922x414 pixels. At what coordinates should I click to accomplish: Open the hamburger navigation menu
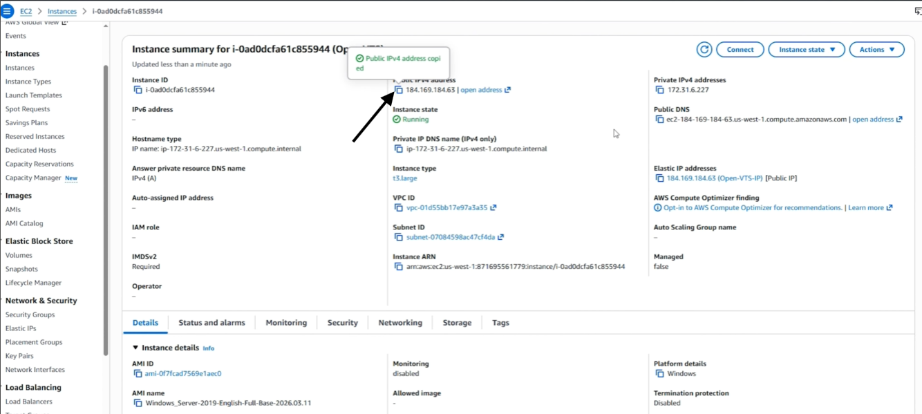[7, 11]
